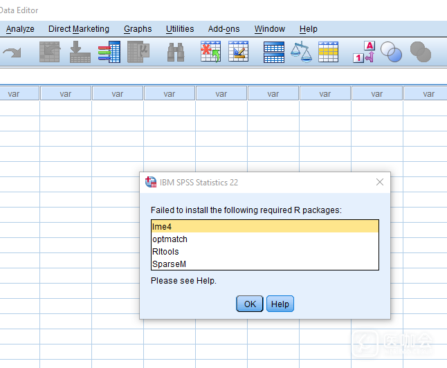Image resolution: width=447 pixels, height=368 pixels.
Task: Click the Insert Cases toolbar icon
Action: [210, 53]
